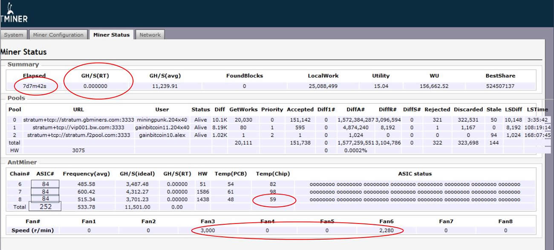Click the GH/S(RT) value 0.000000
554x250 pixels.
coord(94,86)
